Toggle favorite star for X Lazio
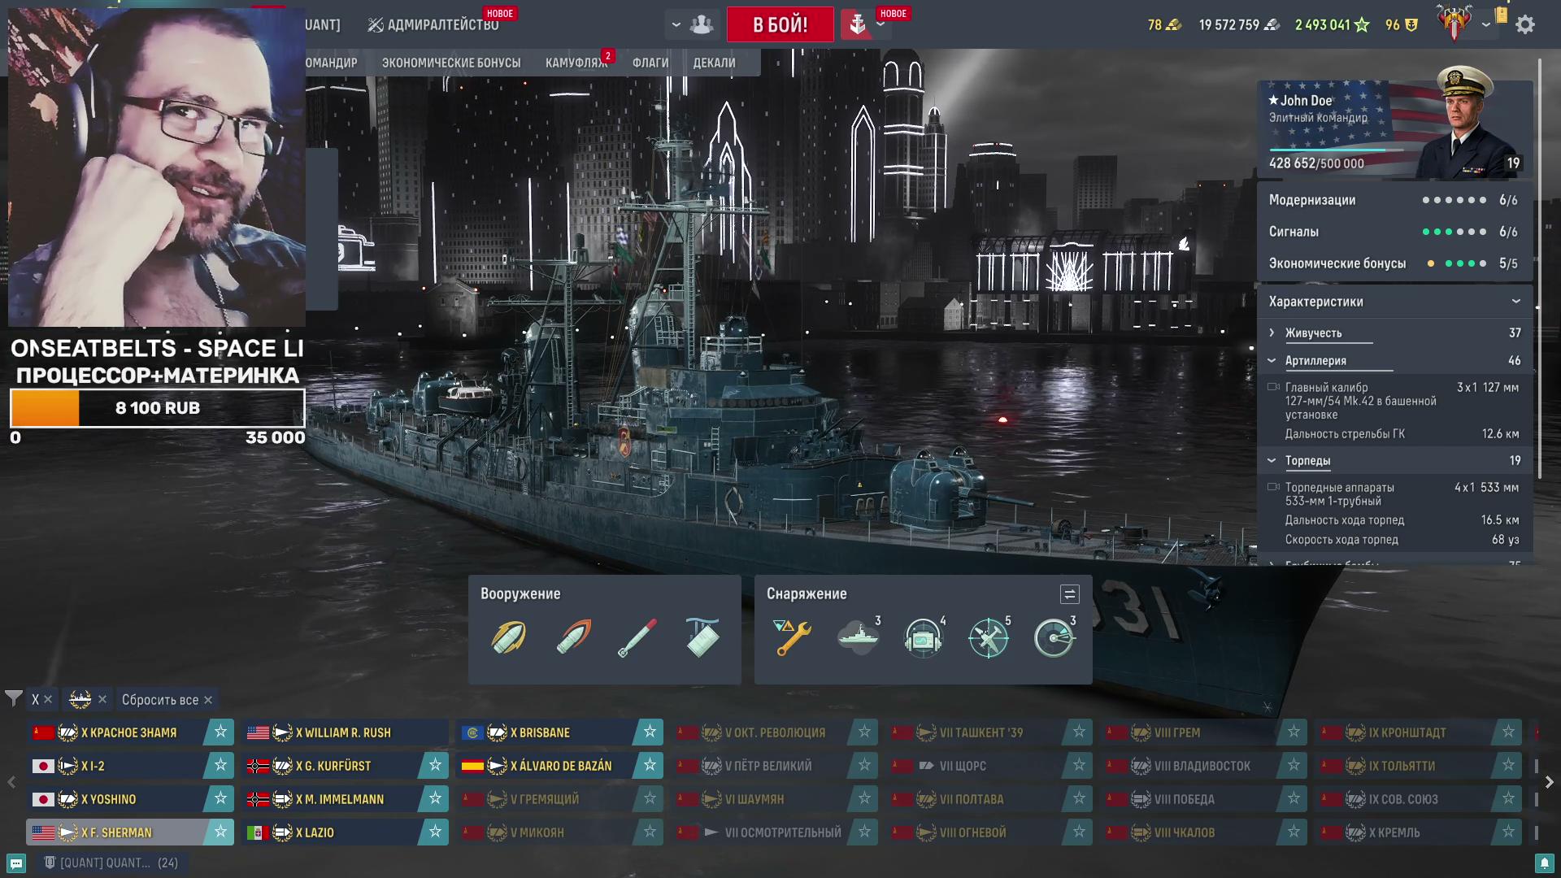The image size is (1561, 878). [x=435, y=832]
